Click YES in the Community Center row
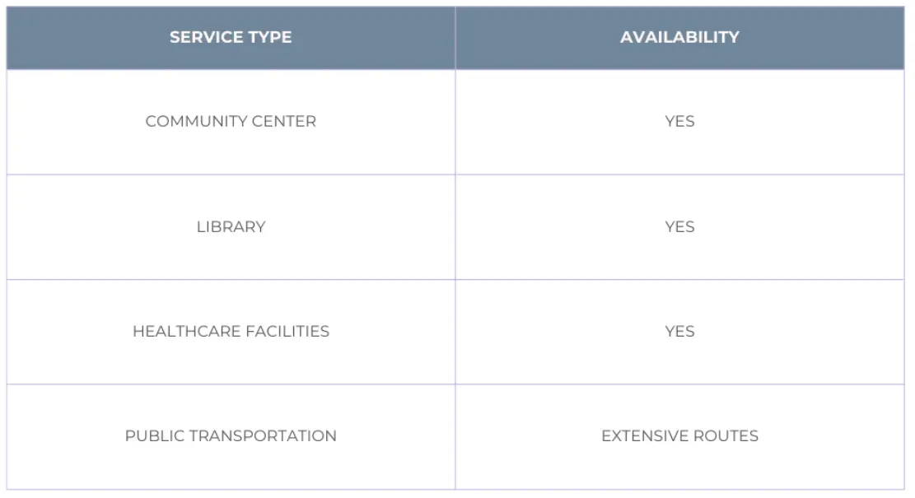This screenshot has height=498, width=915. [679, 121]
